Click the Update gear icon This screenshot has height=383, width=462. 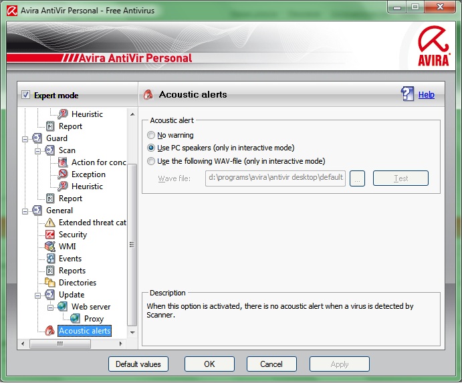[x=49, y=294]
